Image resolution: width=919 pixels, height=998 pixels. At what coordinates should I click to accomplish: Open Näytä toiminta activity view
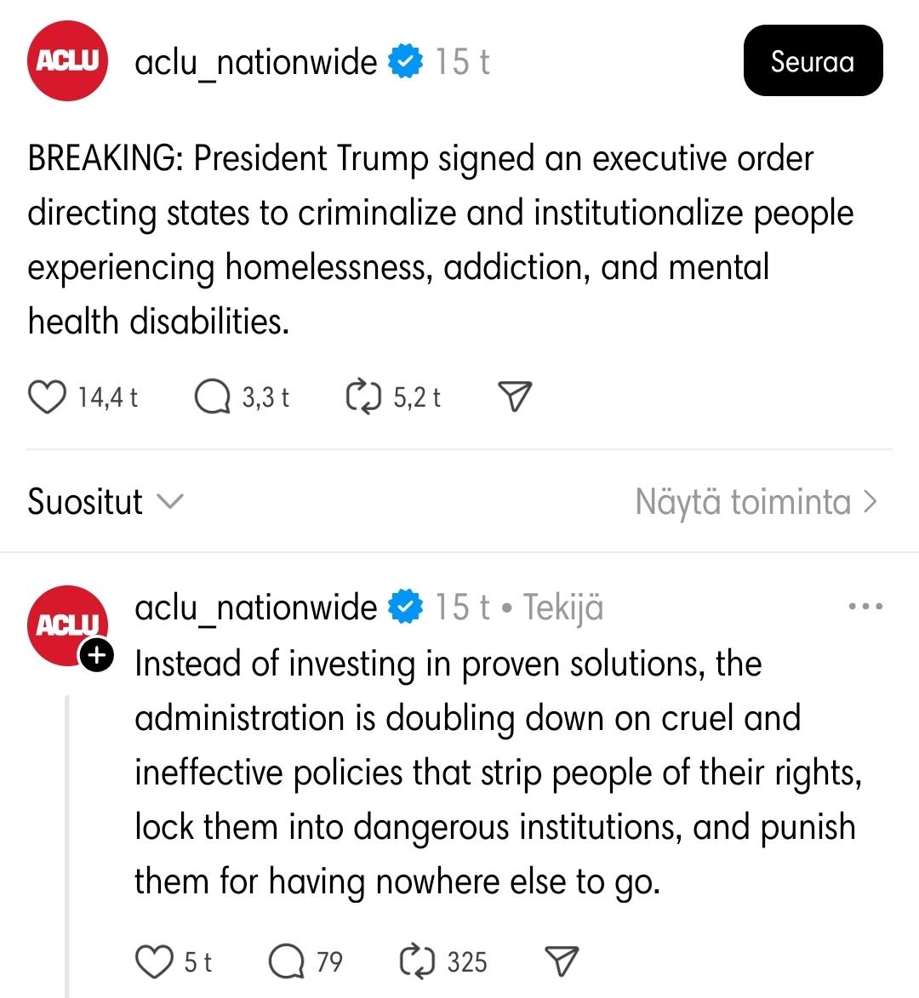point(756,501)
